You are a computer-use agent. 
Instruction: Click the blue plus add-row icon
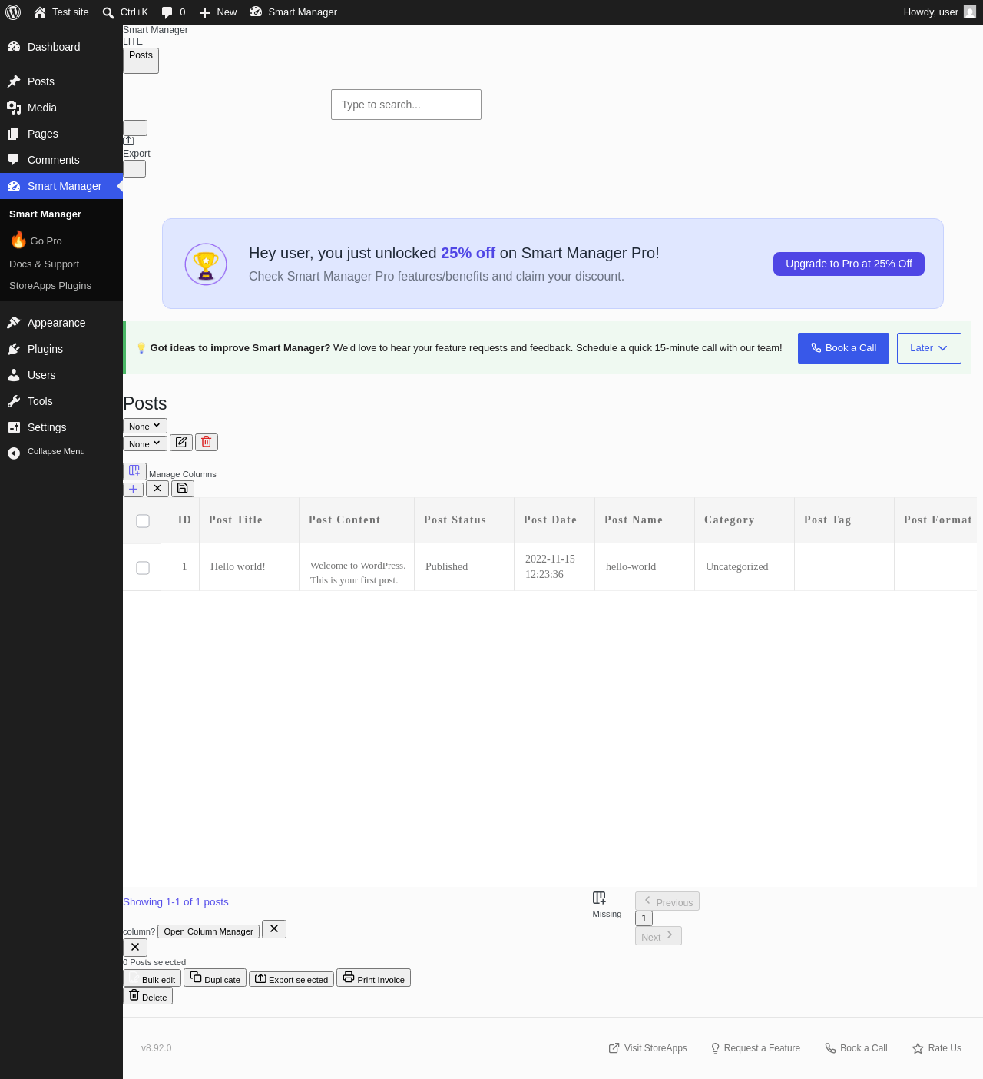coord(134,489)
